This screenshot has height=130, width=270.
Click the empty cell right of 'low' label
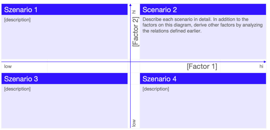click(x=88, y=66)
